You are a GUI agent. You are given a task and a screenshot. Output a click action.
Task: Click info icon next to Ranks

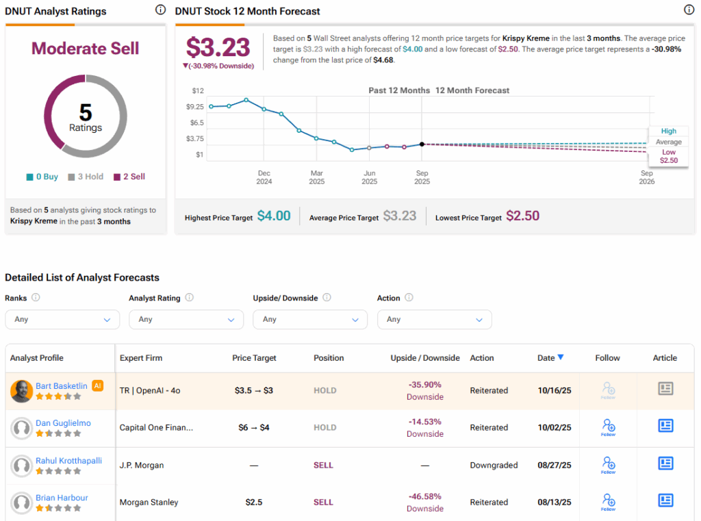[36, 298]
